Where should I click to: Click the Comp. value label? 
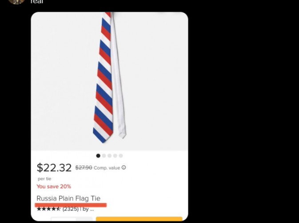pos(107,168)
